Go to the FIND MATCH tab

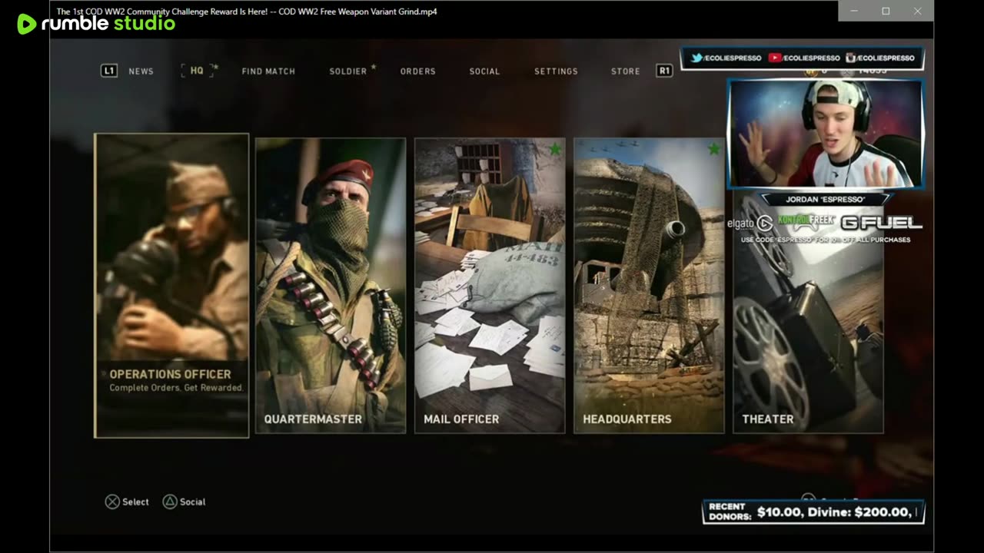click(268, 71)
